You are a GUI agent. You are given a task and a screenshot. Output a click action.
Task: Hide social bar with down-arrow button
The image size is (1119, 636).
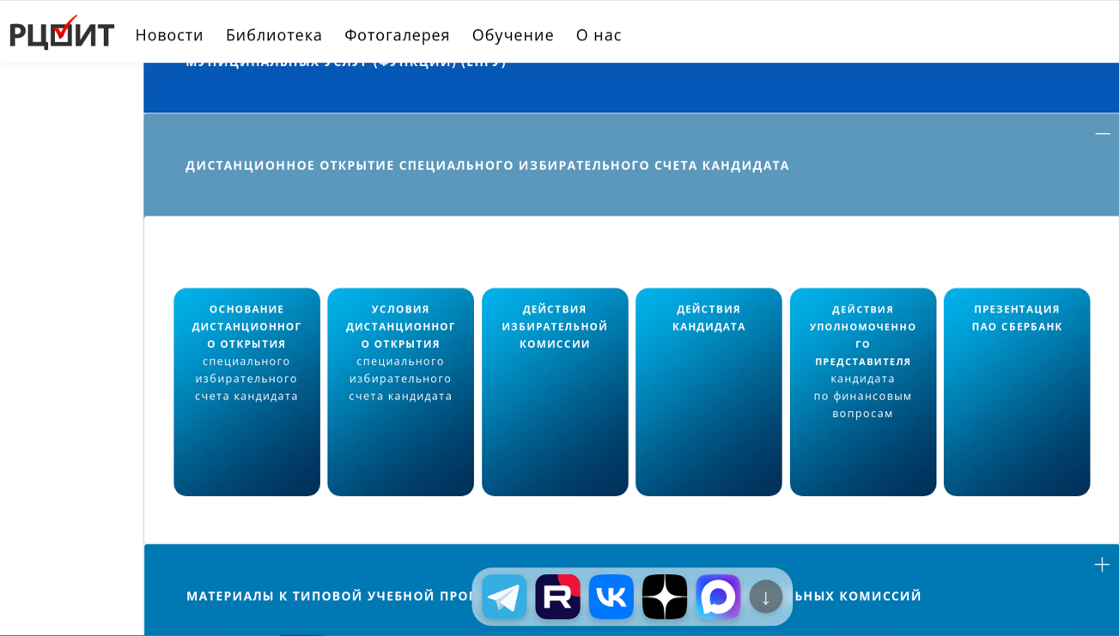click(x=765, y=597)
